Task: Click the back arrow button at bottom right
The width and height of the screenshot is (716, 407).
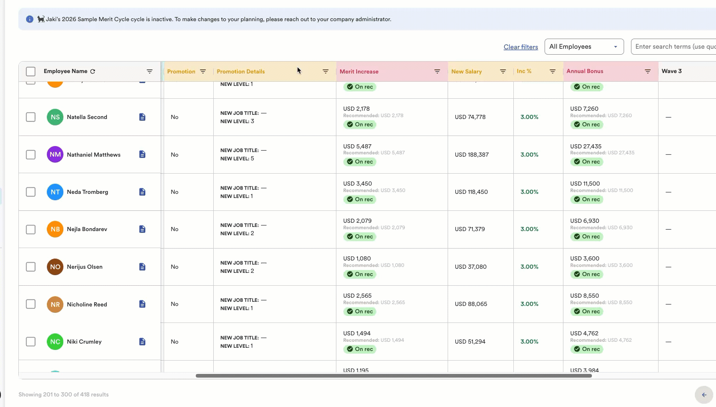Action: point(704,395)
